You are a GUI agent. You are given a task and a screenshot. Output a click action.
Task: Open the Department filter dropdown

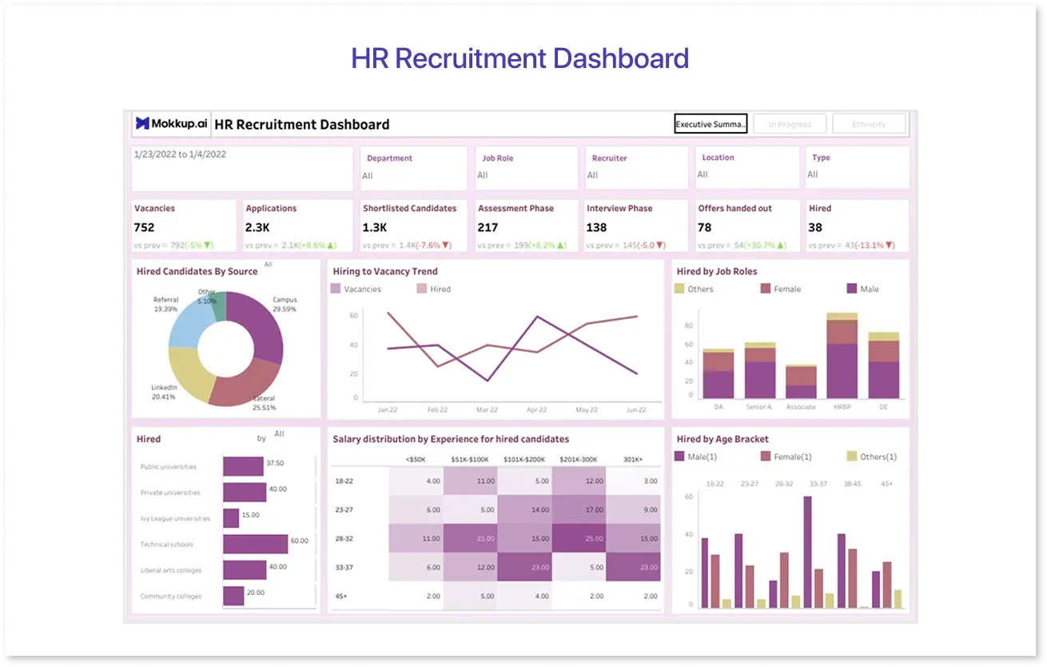(412, 168)
